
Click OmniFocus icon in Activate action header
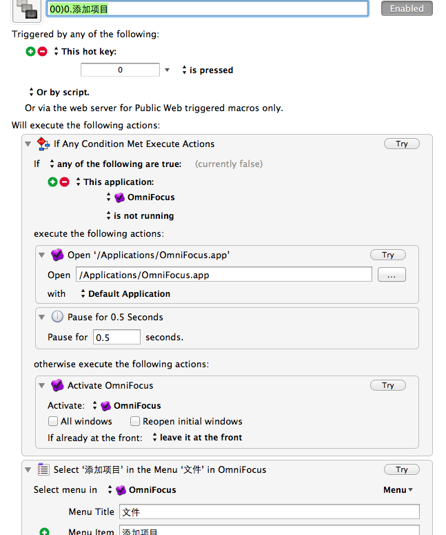click(57, 385)
